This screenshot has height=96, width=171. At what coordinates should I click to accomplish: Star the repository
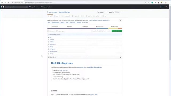[x=110, y=12]
